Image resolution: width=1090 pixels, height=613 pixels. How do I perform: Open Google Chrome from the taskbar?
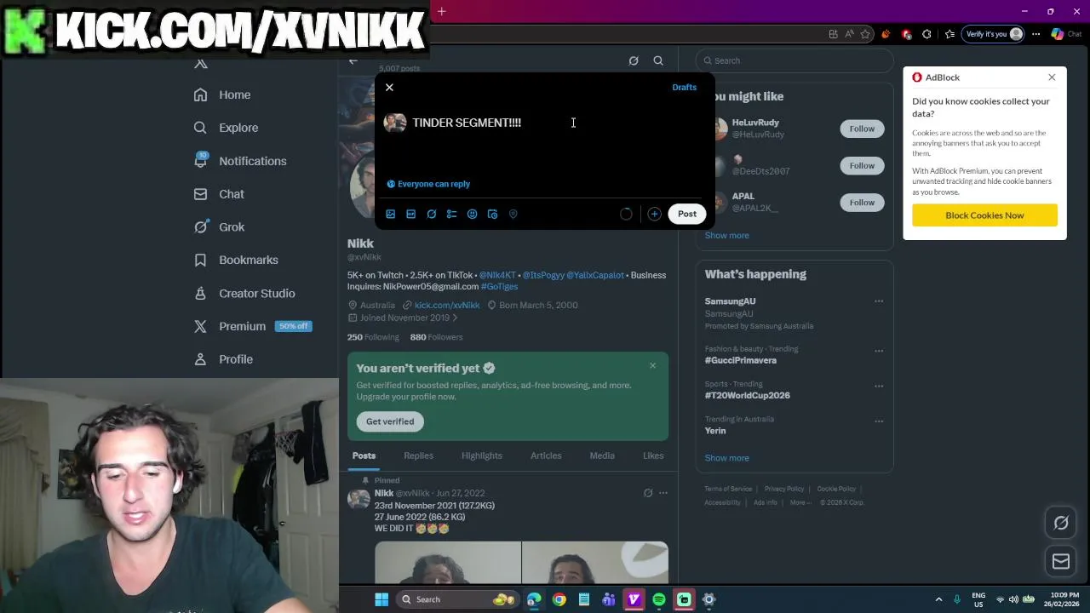point(559,599)
